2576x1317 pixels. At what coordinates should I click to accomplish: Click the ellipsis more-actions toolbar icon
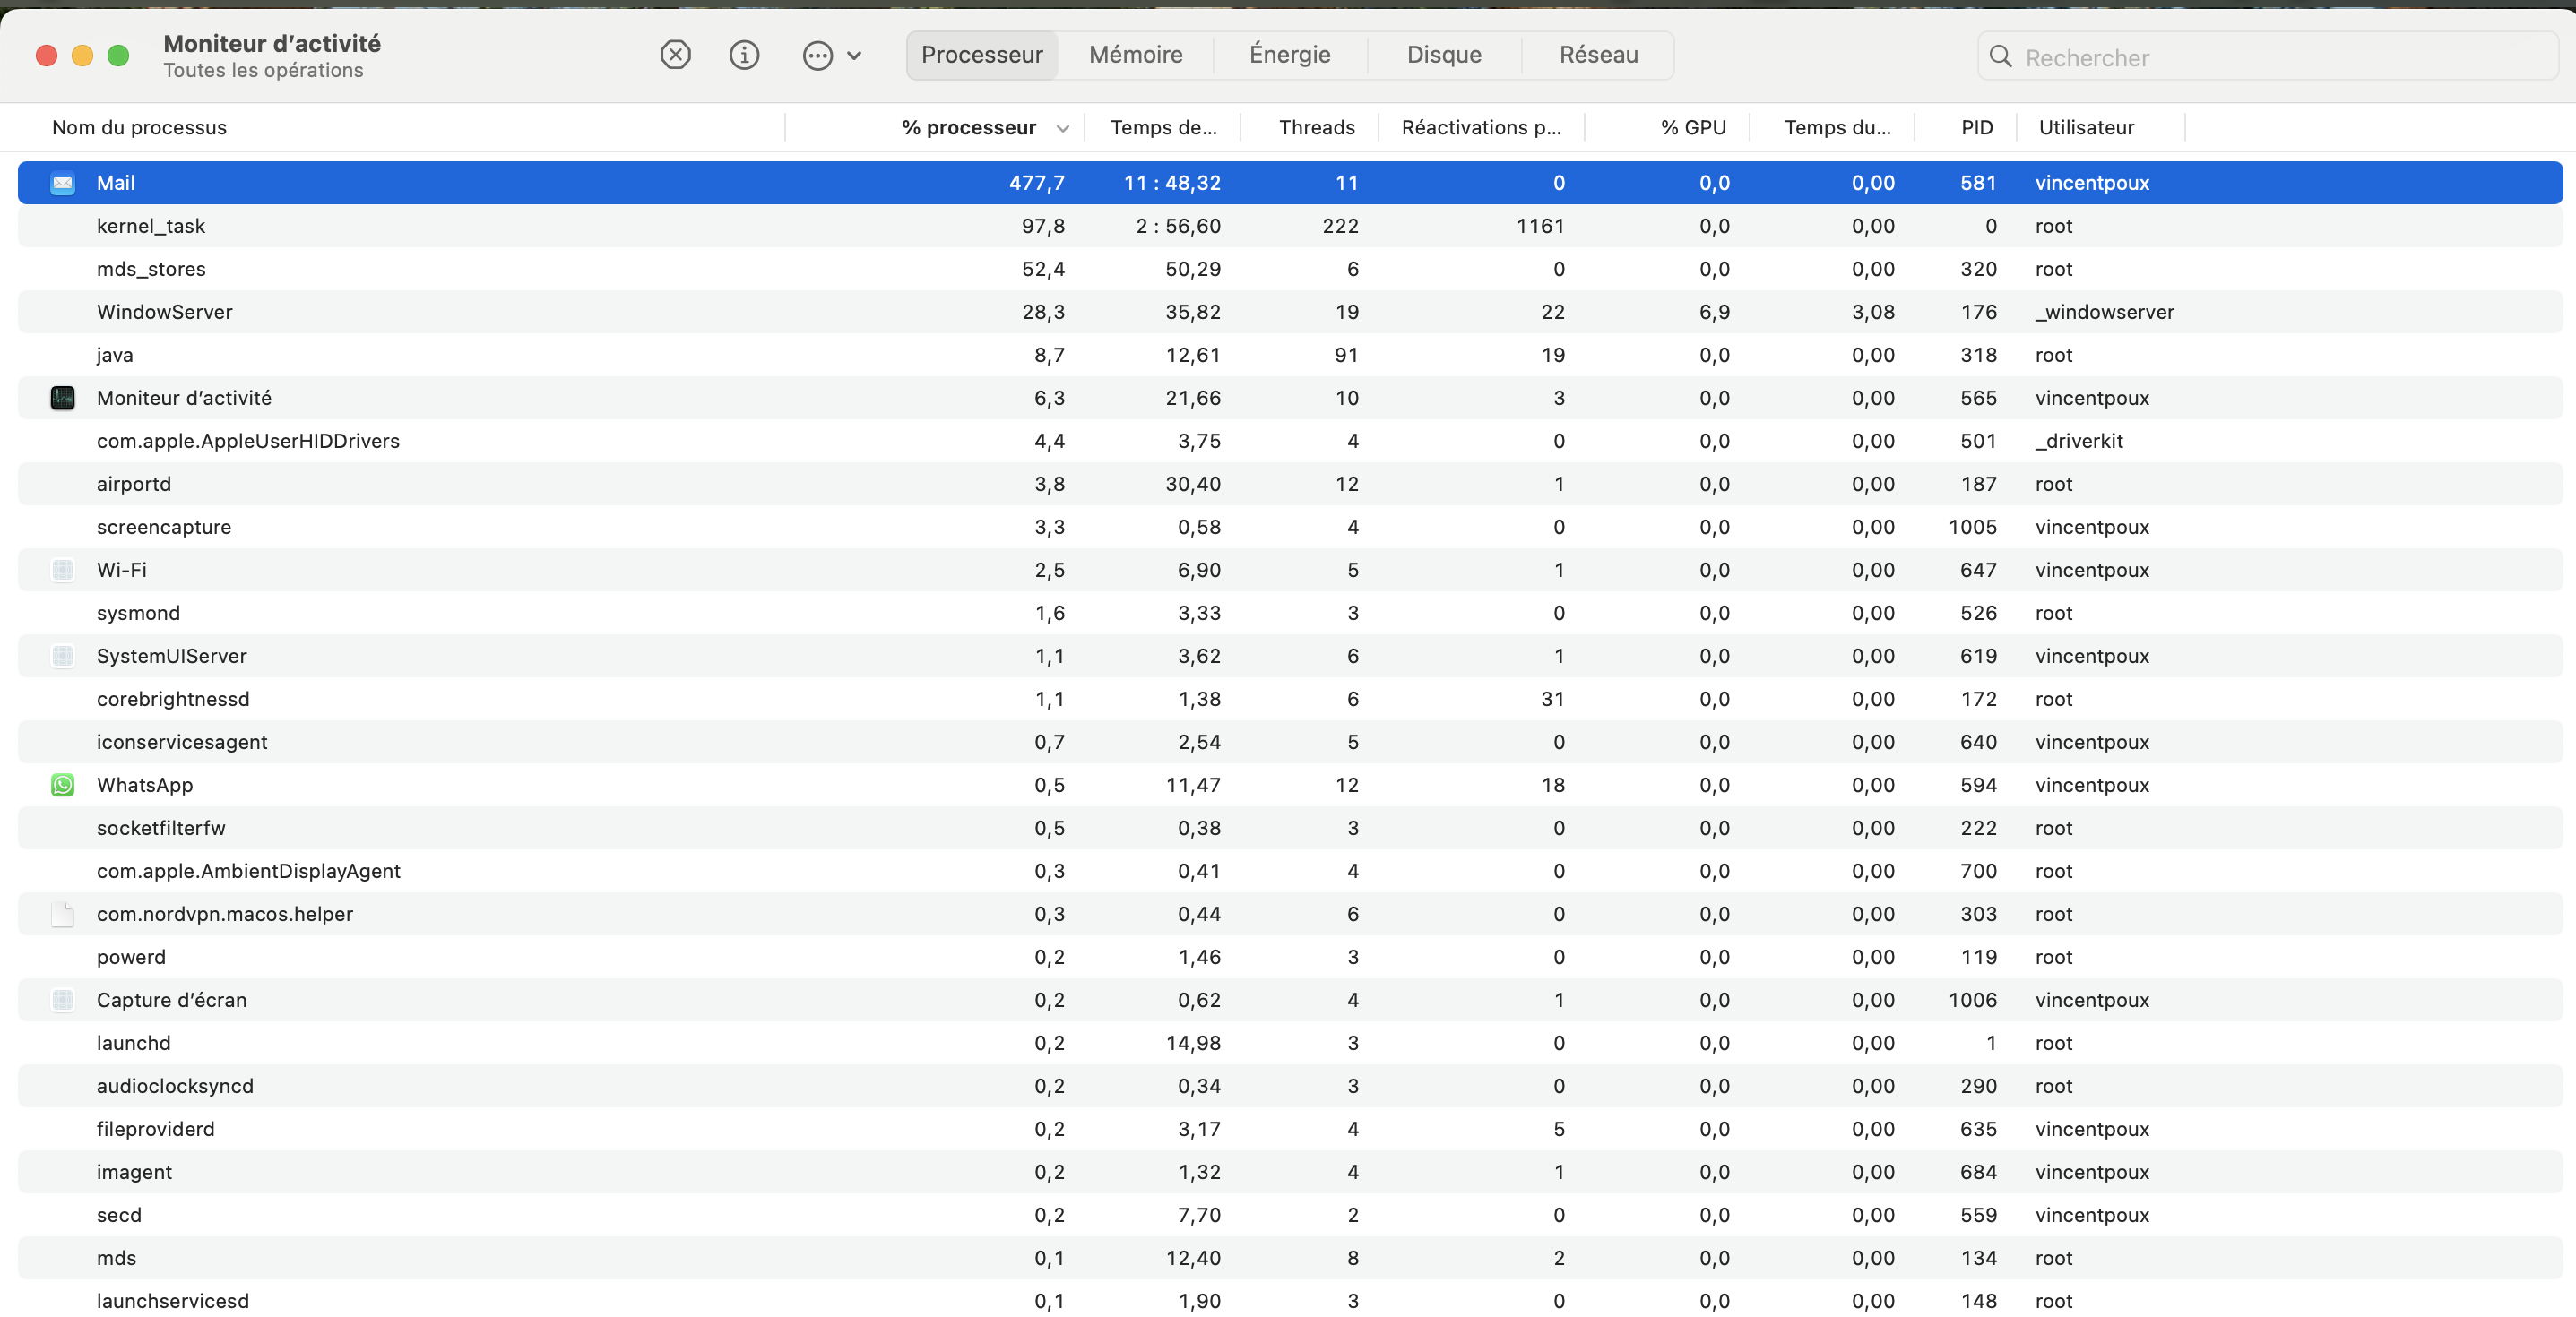[x=817, y=56]
